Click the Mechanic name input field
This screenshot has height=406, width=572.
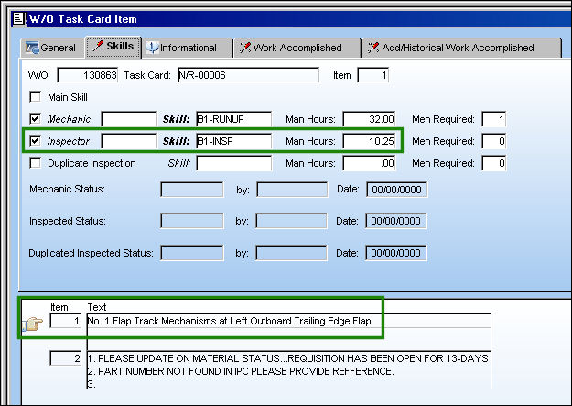[x=129, y=119]
